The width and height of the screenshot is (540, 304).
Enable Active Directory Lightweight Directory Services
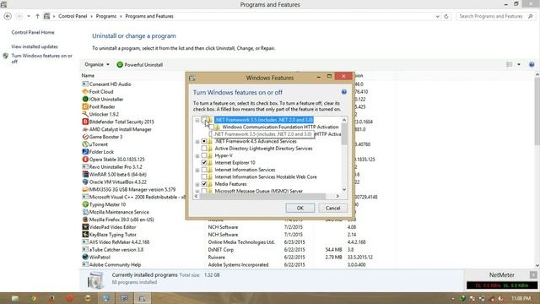click(x=204, y=149)
